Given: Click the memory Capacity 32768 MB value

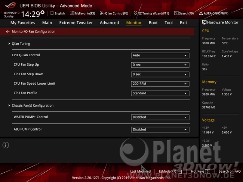Looking at the screenshot, I should click(x=209, y=107).
